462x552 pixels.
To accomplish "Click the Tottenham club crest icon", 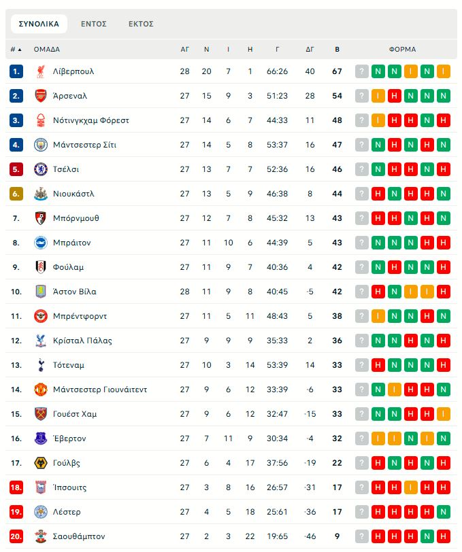I will pos(41,365).
